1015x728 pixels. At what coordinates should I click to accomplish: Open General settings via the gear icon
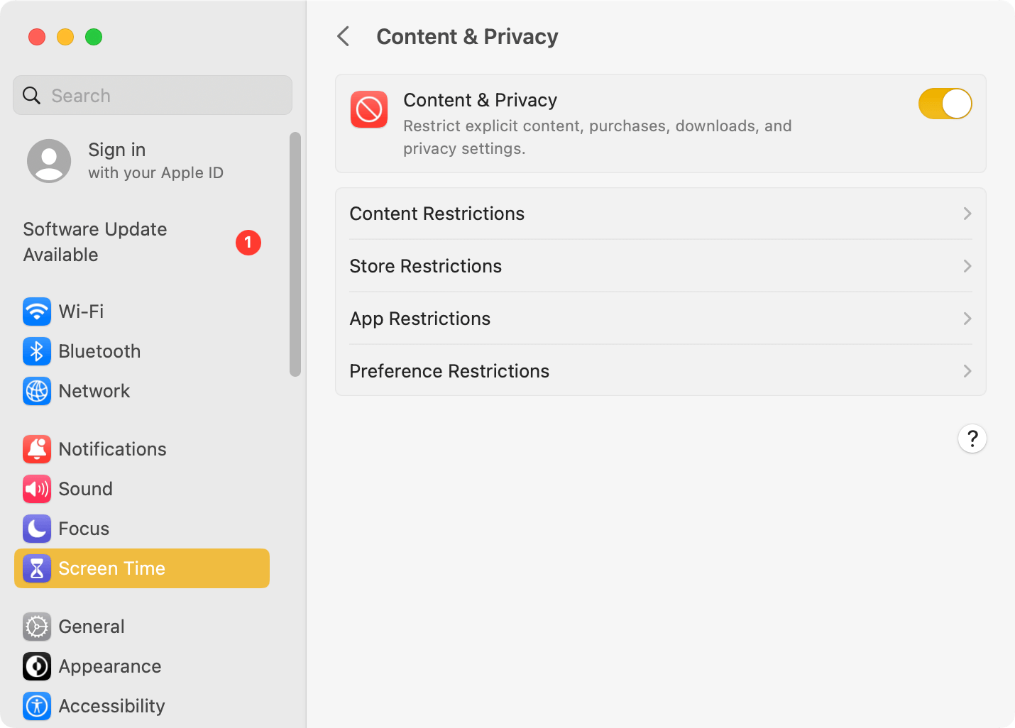pos(37,627)
